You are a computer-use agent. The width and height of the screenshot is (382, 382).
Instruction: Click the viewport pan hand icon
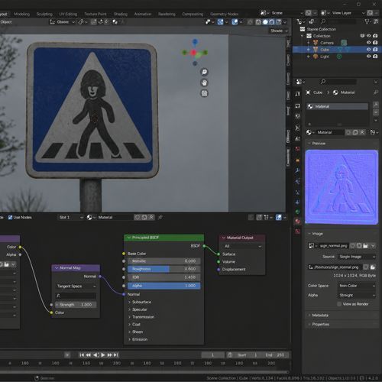204,83
